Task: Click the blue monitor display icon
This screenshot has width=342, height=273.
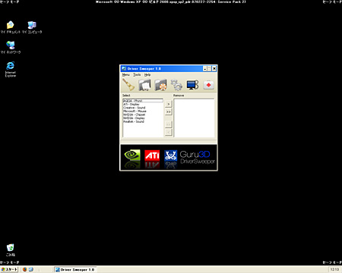Action: (192, 85)
